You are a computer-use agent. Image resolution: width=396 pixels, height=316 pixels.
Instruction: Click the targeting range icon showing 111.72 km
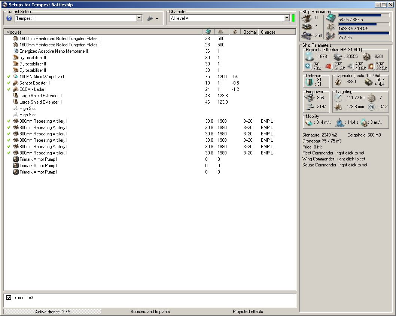click(338, 98)
